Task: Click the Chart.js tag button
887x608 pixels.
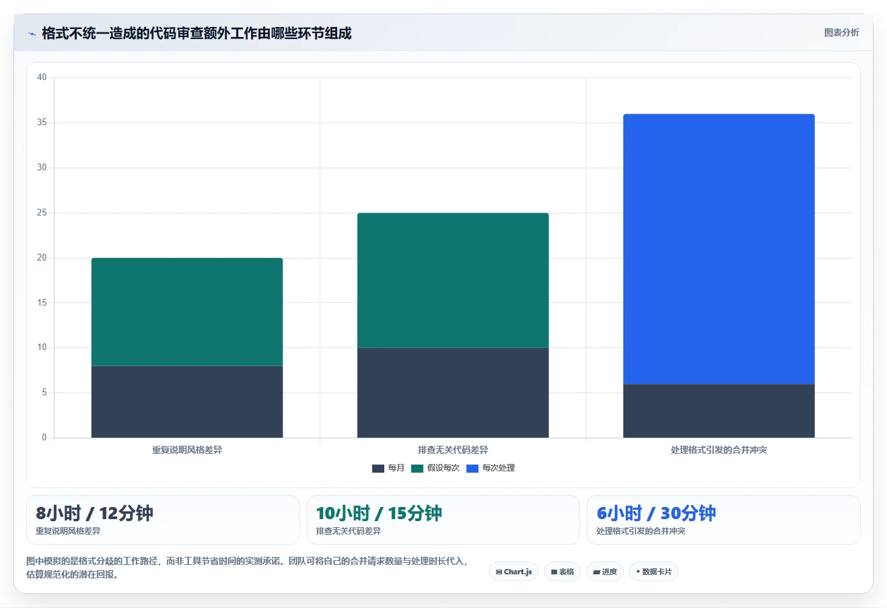Action: pyautogui.click(x=513, y=572)
